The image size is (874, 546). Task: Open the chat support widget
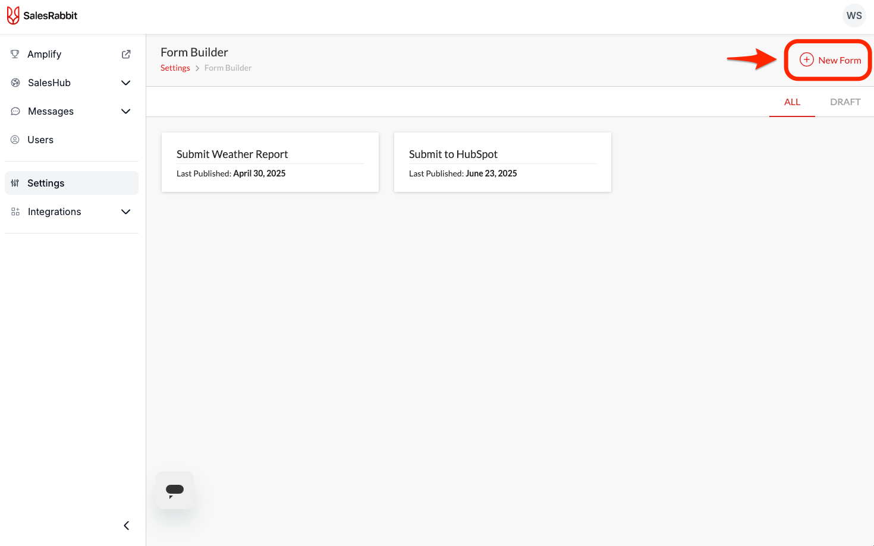point(175,490)
